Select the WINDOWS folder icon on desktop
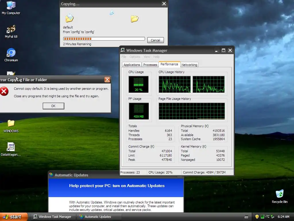294x221 pixels. click(11, 126)
